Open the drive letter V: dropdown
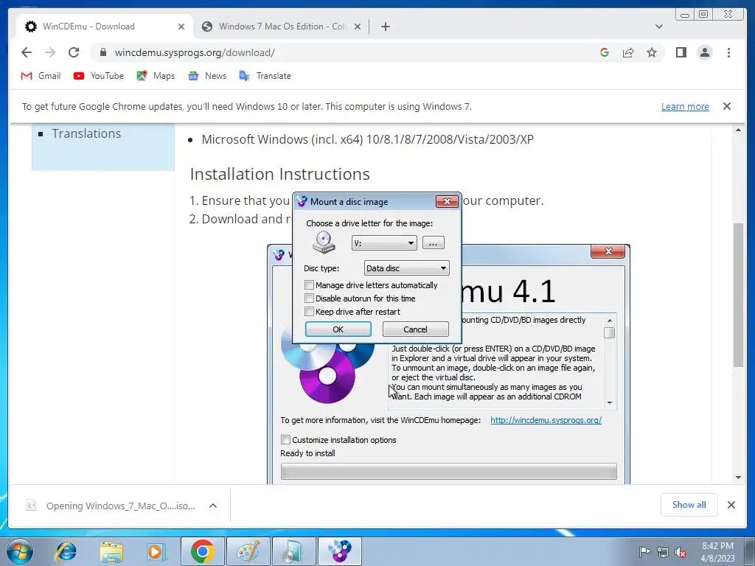This screenshot has width=755, height=566. 384,243
